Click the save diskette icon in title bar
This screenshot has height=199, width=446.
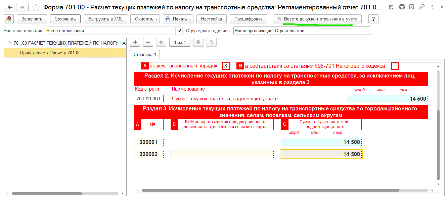(392, 7)
